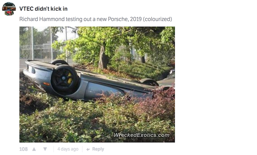
Task: Click the tree trunk in the photo
Action: click(103, 57)
